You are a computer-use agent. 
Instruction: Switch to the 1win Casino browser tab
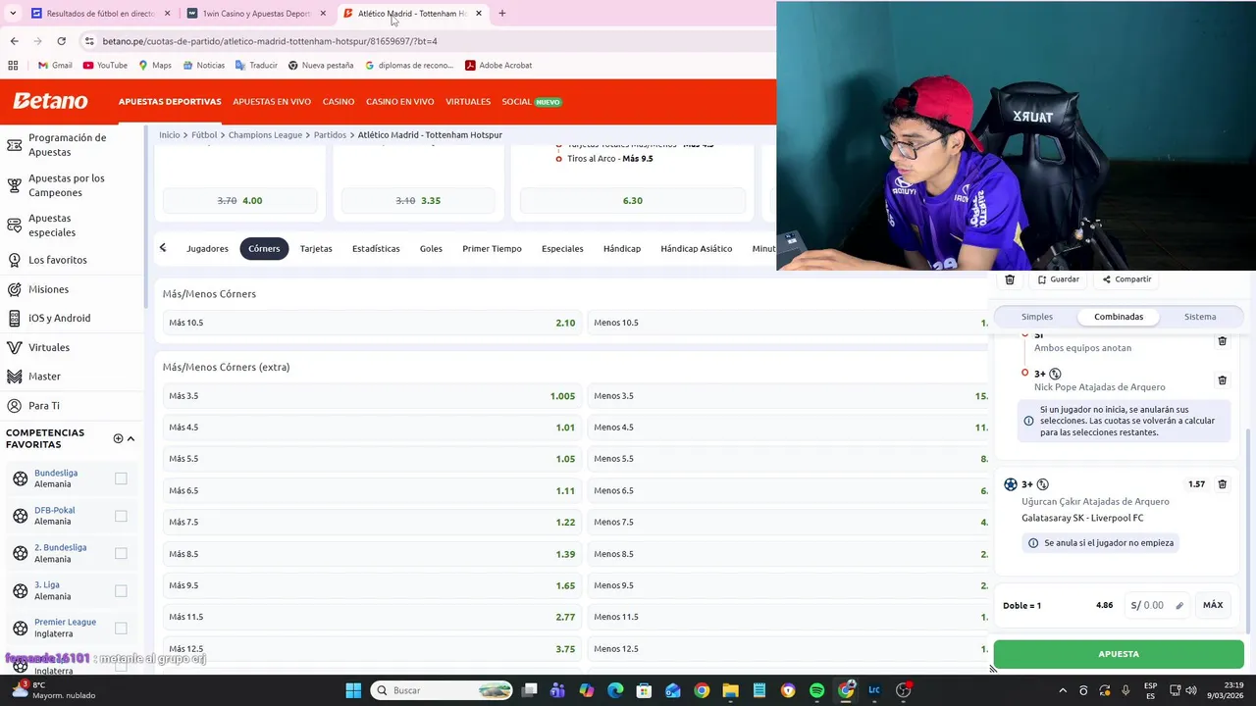pos(257,14)
